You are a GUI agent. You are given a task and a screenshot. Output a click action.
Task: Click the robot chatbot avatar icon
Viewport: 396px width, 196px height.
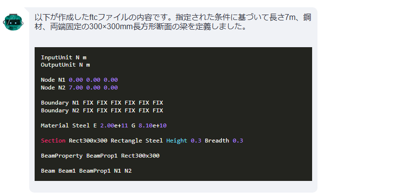(13, 22)
